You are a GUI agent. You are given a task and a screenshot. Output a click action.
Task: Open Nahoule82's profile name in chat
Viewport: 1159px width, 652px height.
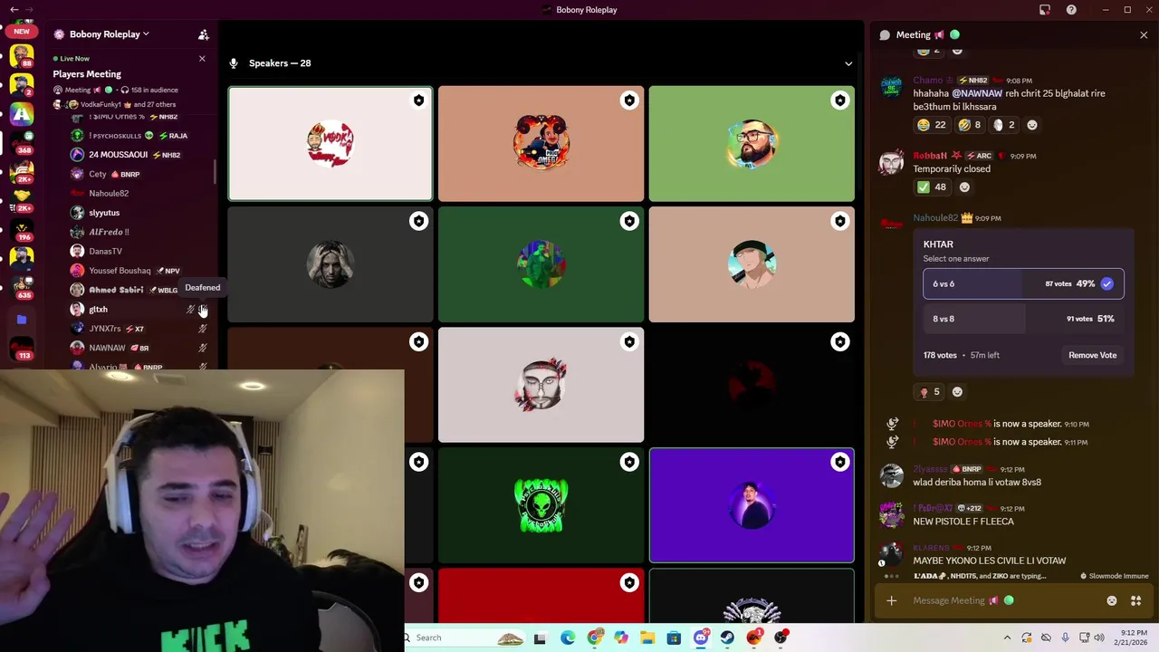(x=935, y=218)
